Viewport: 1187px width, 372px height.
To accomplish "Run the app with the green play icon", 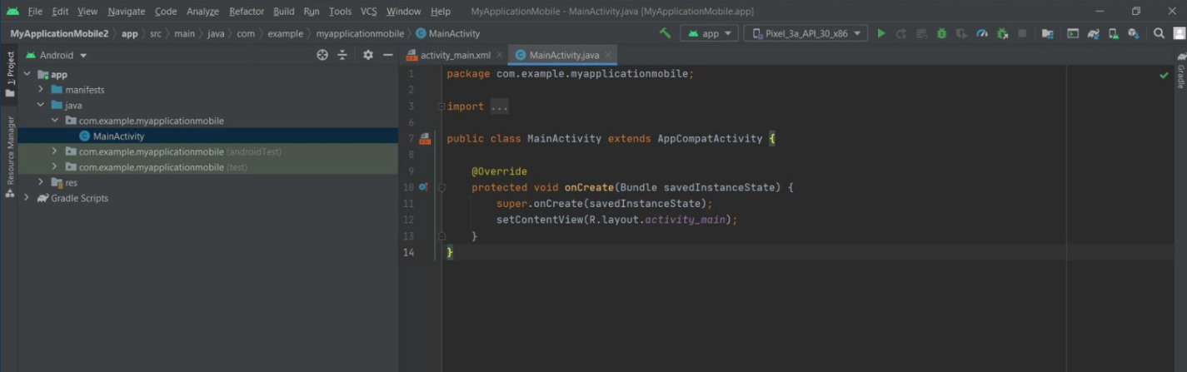I will 881,33.
